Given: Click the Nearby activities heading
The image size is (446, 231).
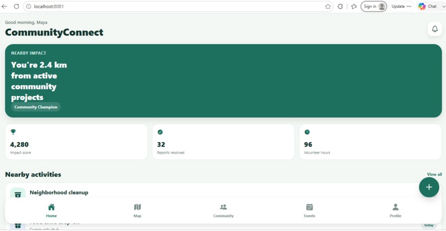Looking at the screenshot, I should click(x=33, y=175).
